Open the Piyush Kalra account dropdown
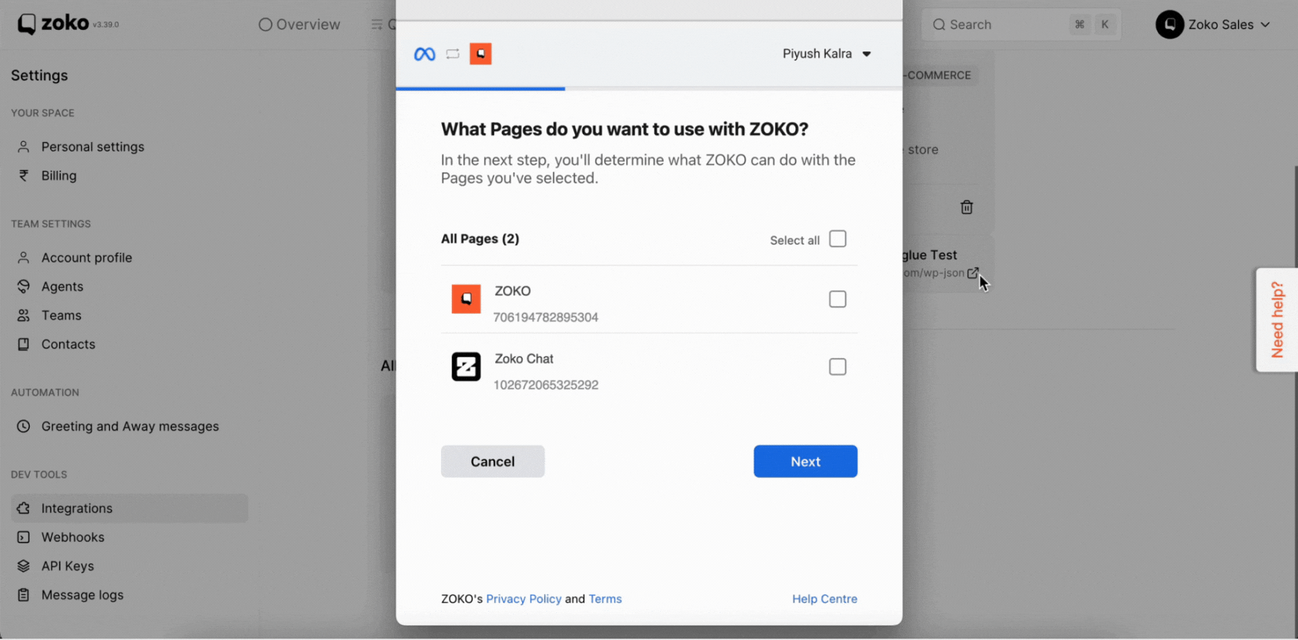The height and width of the screenshot is (640, 1298). pyautogui.click(x=827, y=54)
